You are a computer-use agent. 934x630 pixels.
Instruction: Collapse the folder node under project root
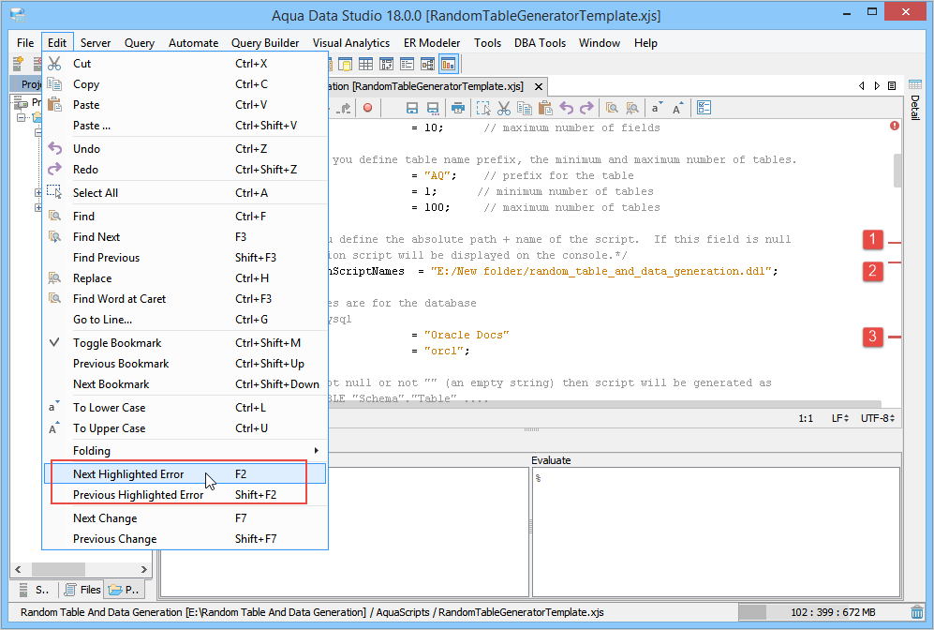pos(22,117)
